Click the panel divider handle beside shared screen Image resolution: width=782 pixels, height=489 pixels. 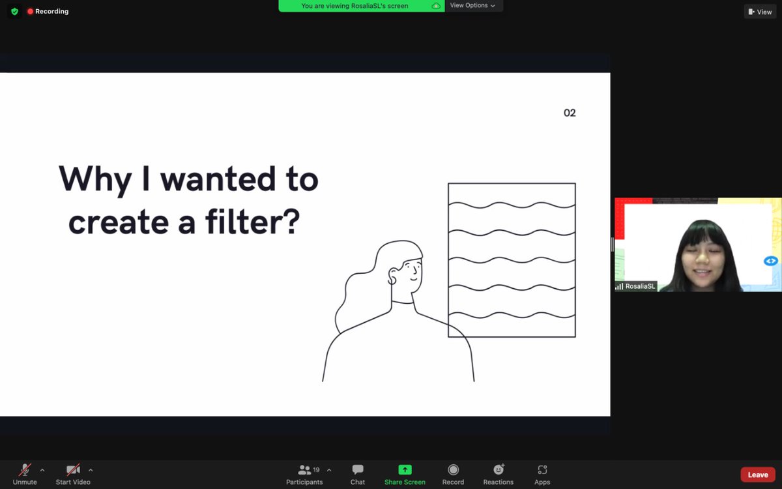point(612,244)
